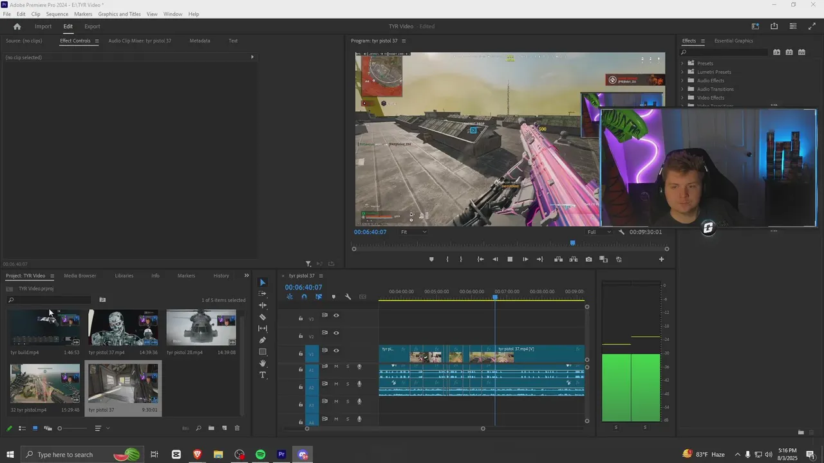Select the Hand tool
The height and width of the screenshot is (463, 824).
(x=263, y=363)
